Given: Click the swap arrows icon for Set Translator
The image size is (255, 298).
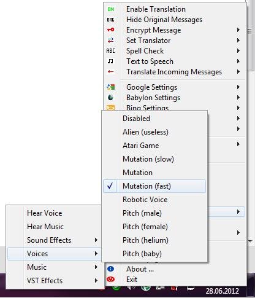Looking at the screenshot, I should click(111, 40).
